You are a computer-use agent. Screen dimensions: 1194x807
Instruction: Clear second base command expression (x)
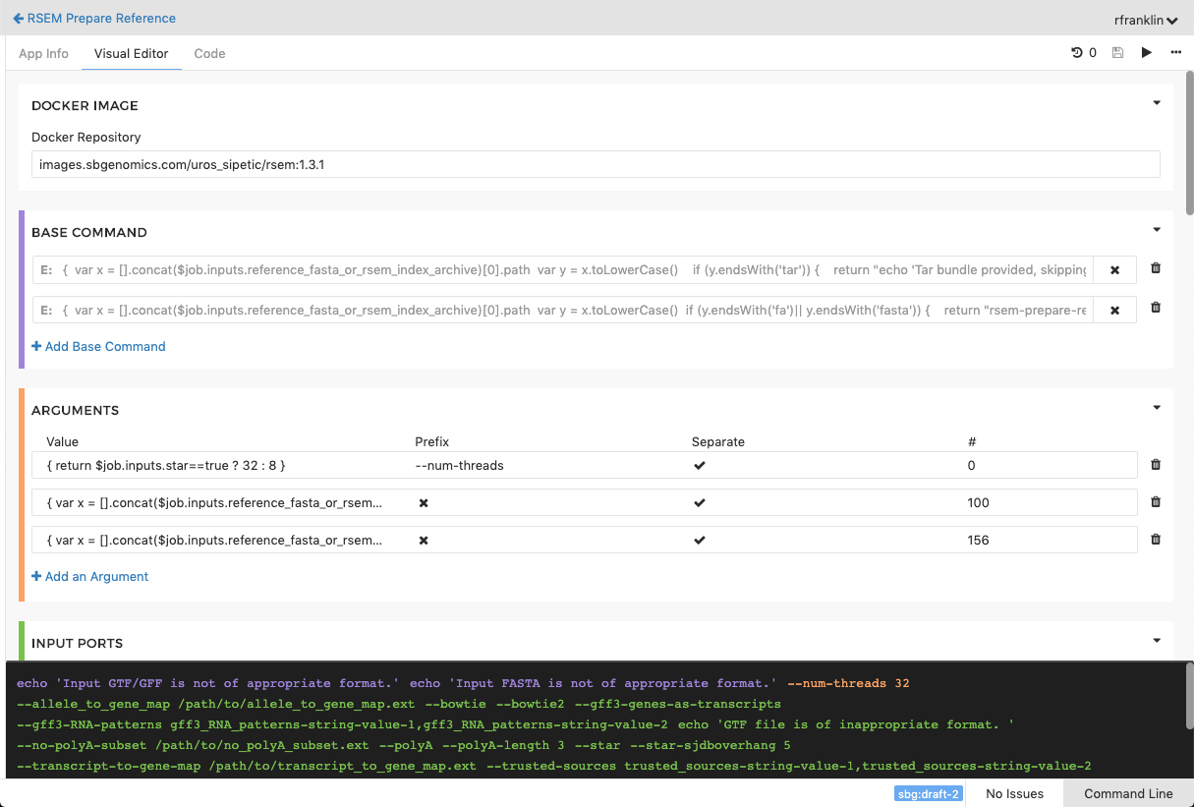pyautogui.click(x=1115, y=311)
